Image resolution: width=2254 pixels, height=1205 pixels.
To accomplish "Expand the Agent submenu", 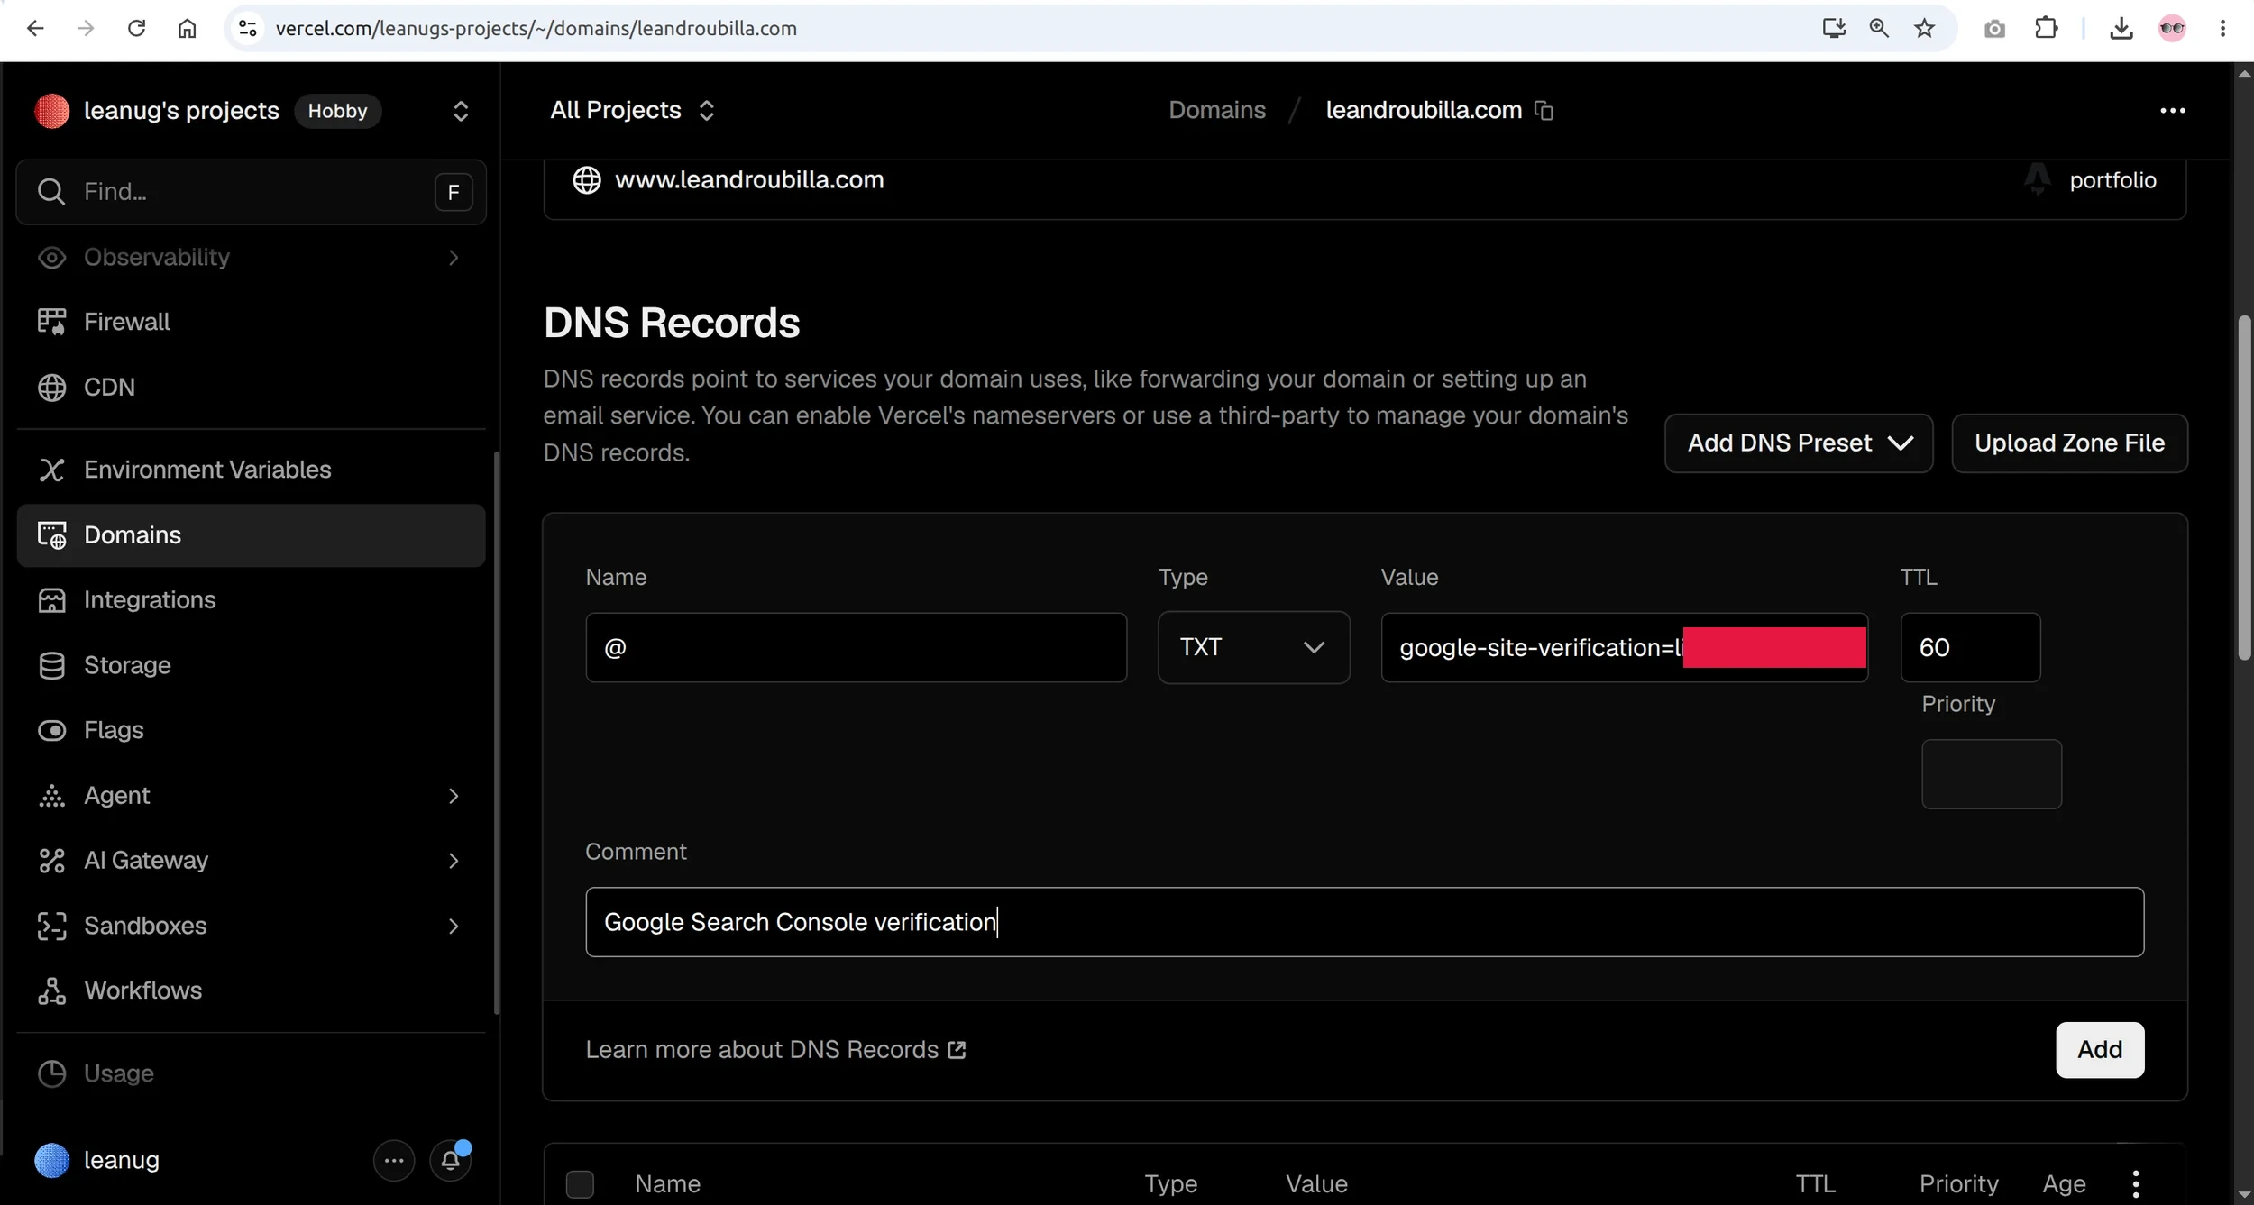I will pos(454,795).
